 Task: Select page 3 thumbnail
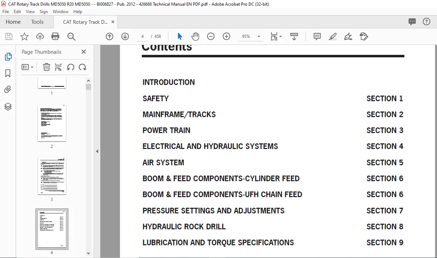[52, 176]
